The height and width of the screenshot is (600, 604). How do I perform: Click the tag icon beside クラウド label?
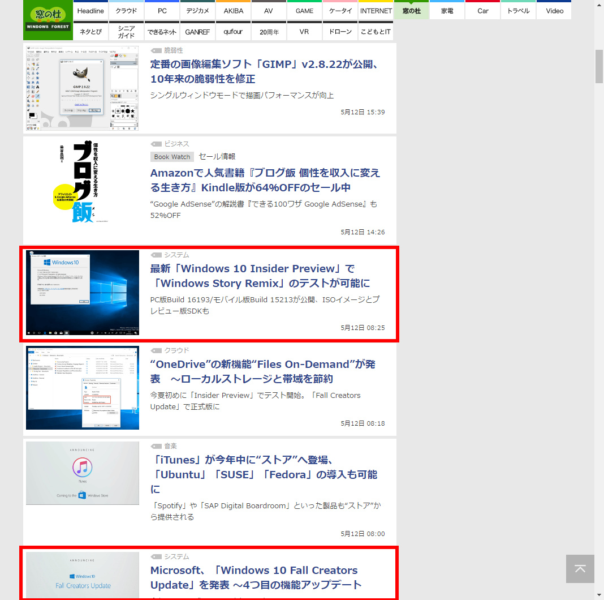point(156,350)
